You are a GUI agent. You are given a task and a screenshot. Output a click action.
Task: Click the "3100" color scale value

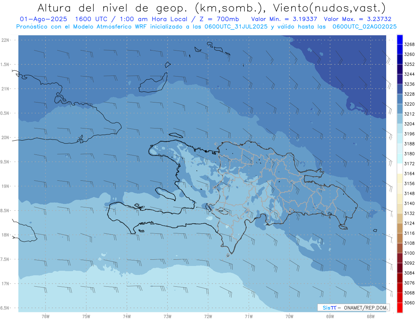(x=409, y=253)
